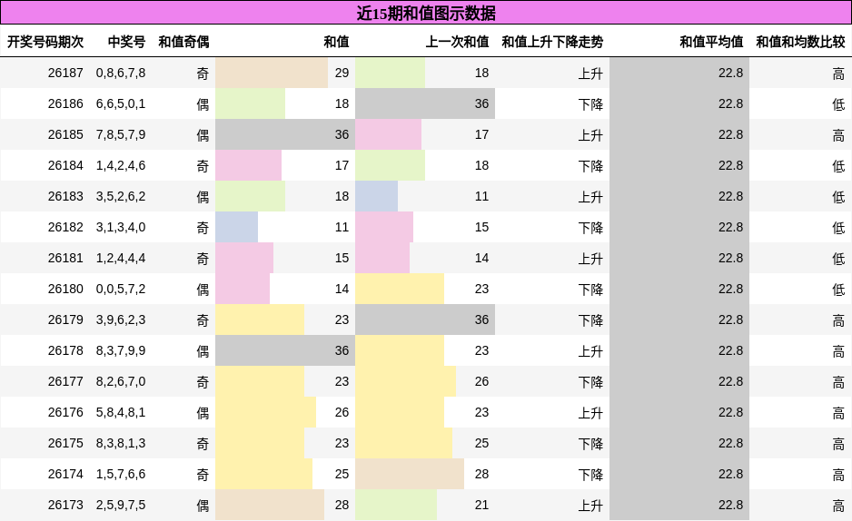Screen dimensions: 852x521
Task: Select winning numbers 3,9,6,2,3
Action: [121, 319]
